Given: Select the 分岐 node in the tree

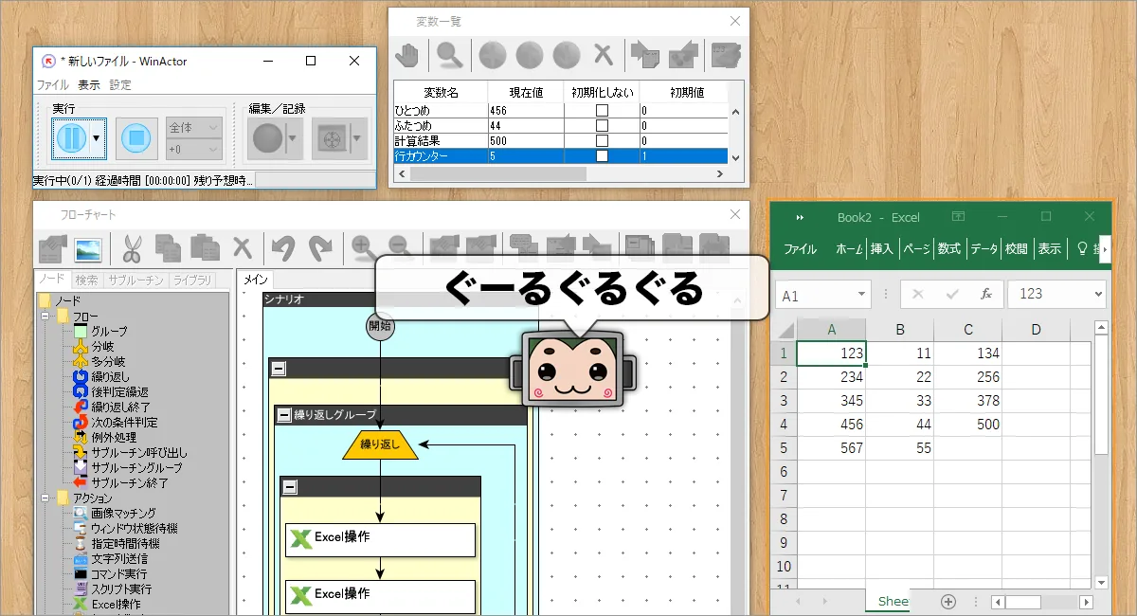Looking at the screenshot, I should pos(102,347).
